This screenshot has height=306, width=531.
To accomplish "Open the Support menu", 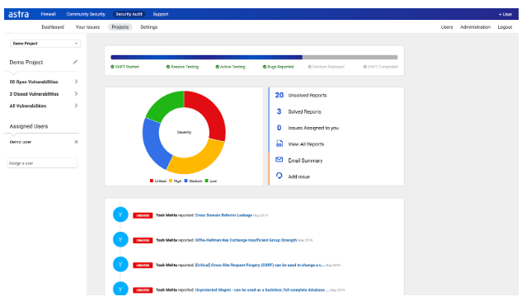I will pyautogui.click(x=161, y=14).
